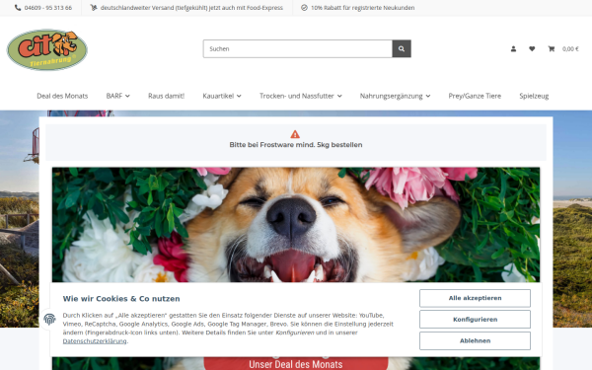The height and width of the screenshot is (370, 592).
Task: Click the Unser Deal des Monats banner
Action: 296,363
